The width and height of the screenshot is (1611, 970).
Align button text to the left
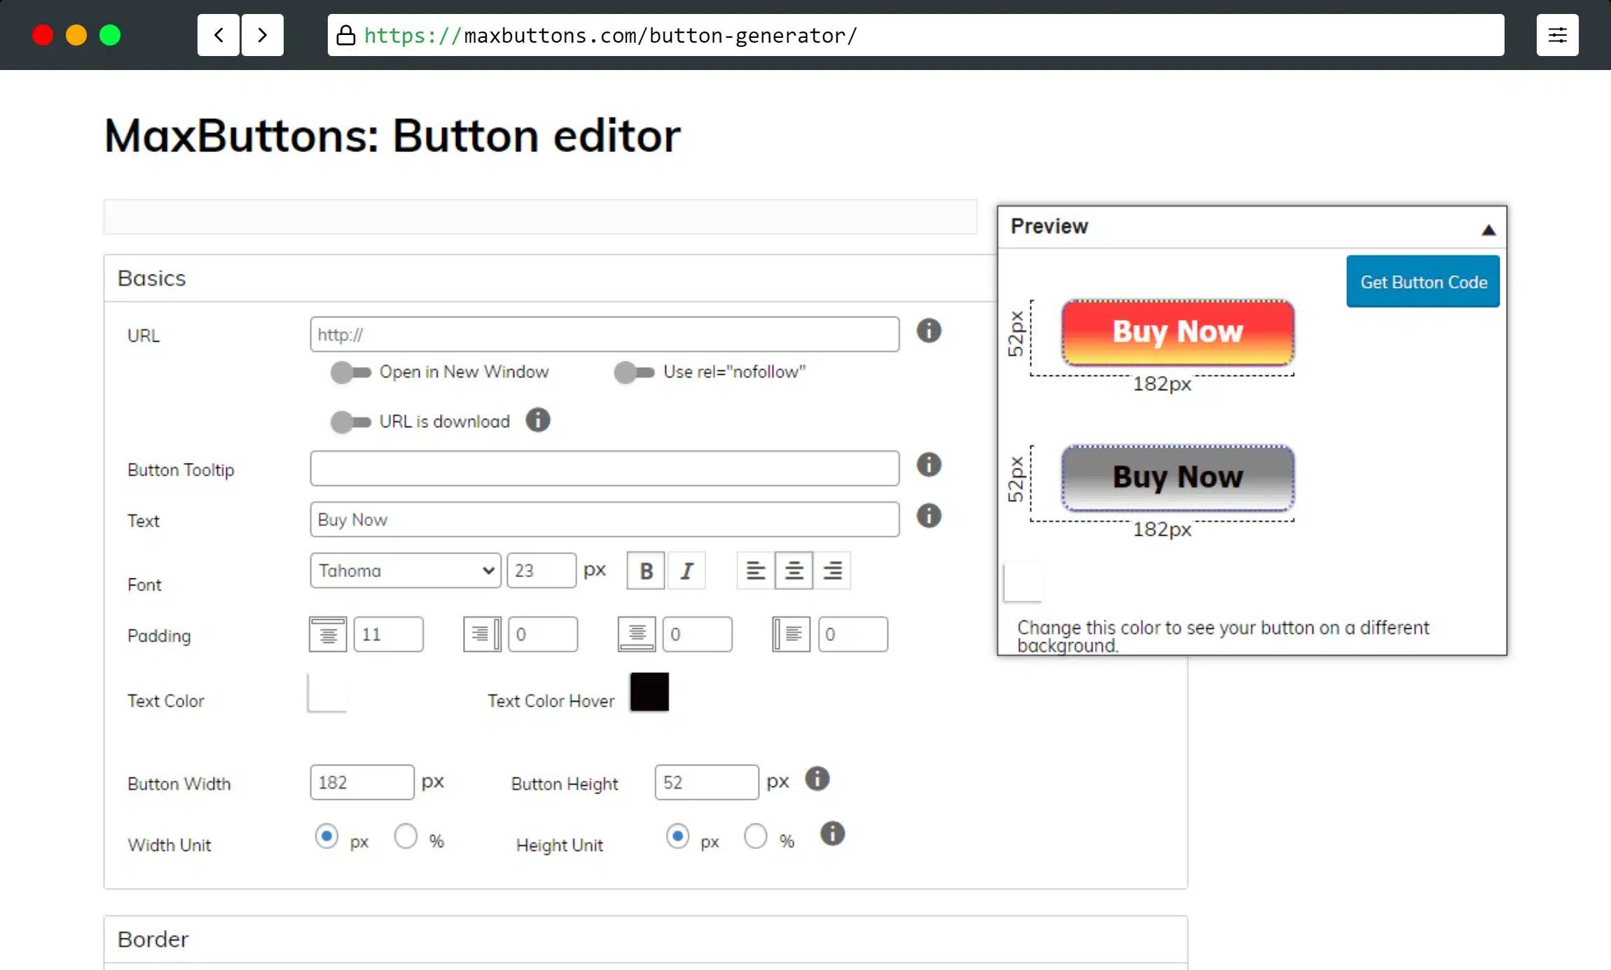(x=755, y=571)
